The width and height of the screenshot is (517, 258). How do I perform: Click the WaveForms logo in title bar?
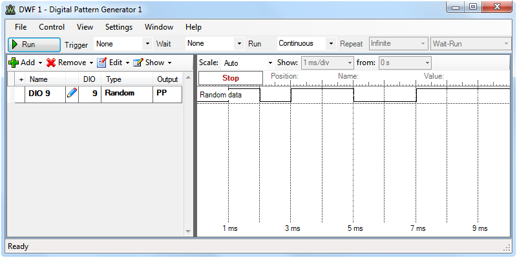click(10, 10)
